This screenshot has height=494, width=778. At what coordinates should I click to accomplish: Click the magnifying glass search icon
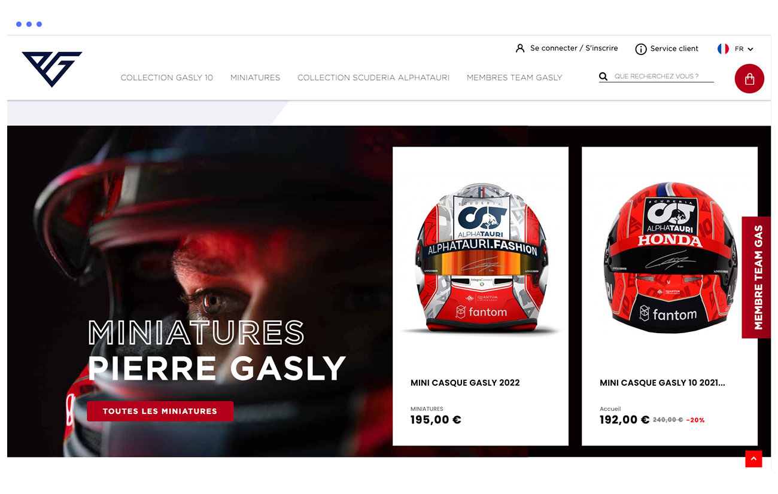(603, 77)
